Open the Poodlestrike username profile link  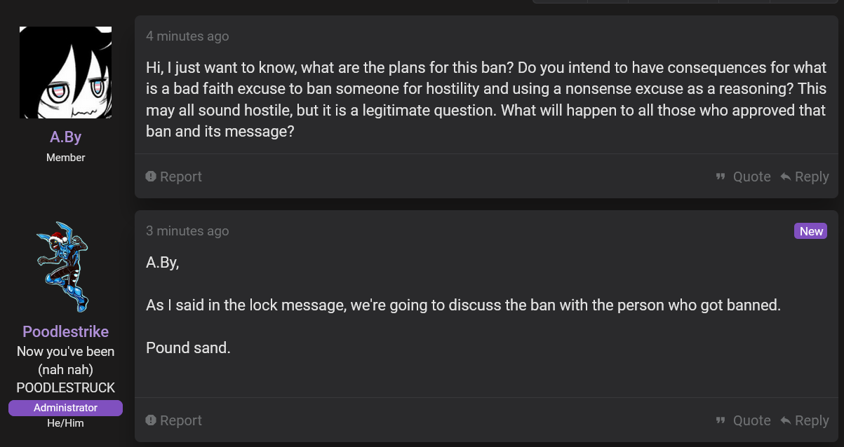(65, 331)
